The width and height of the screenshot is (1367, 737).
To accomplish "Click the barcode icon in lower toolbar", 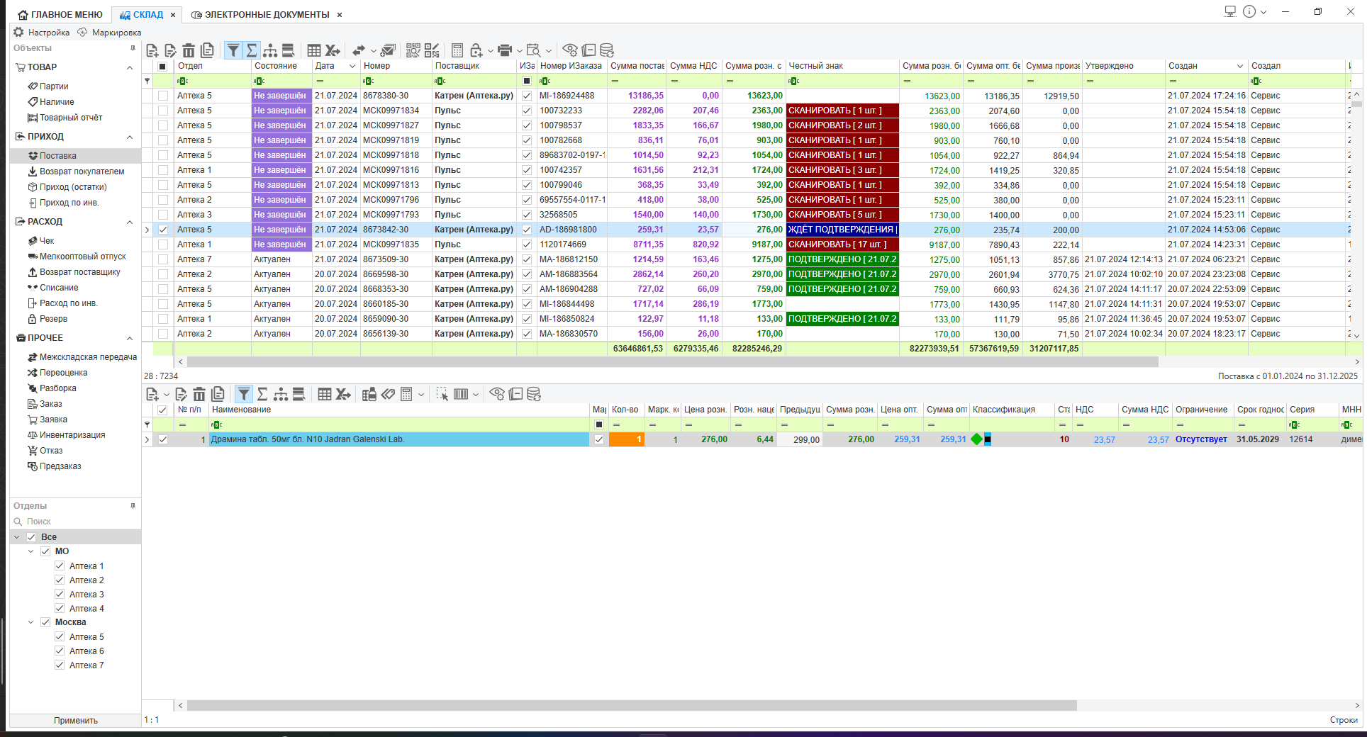I will (x=461, y=394).
